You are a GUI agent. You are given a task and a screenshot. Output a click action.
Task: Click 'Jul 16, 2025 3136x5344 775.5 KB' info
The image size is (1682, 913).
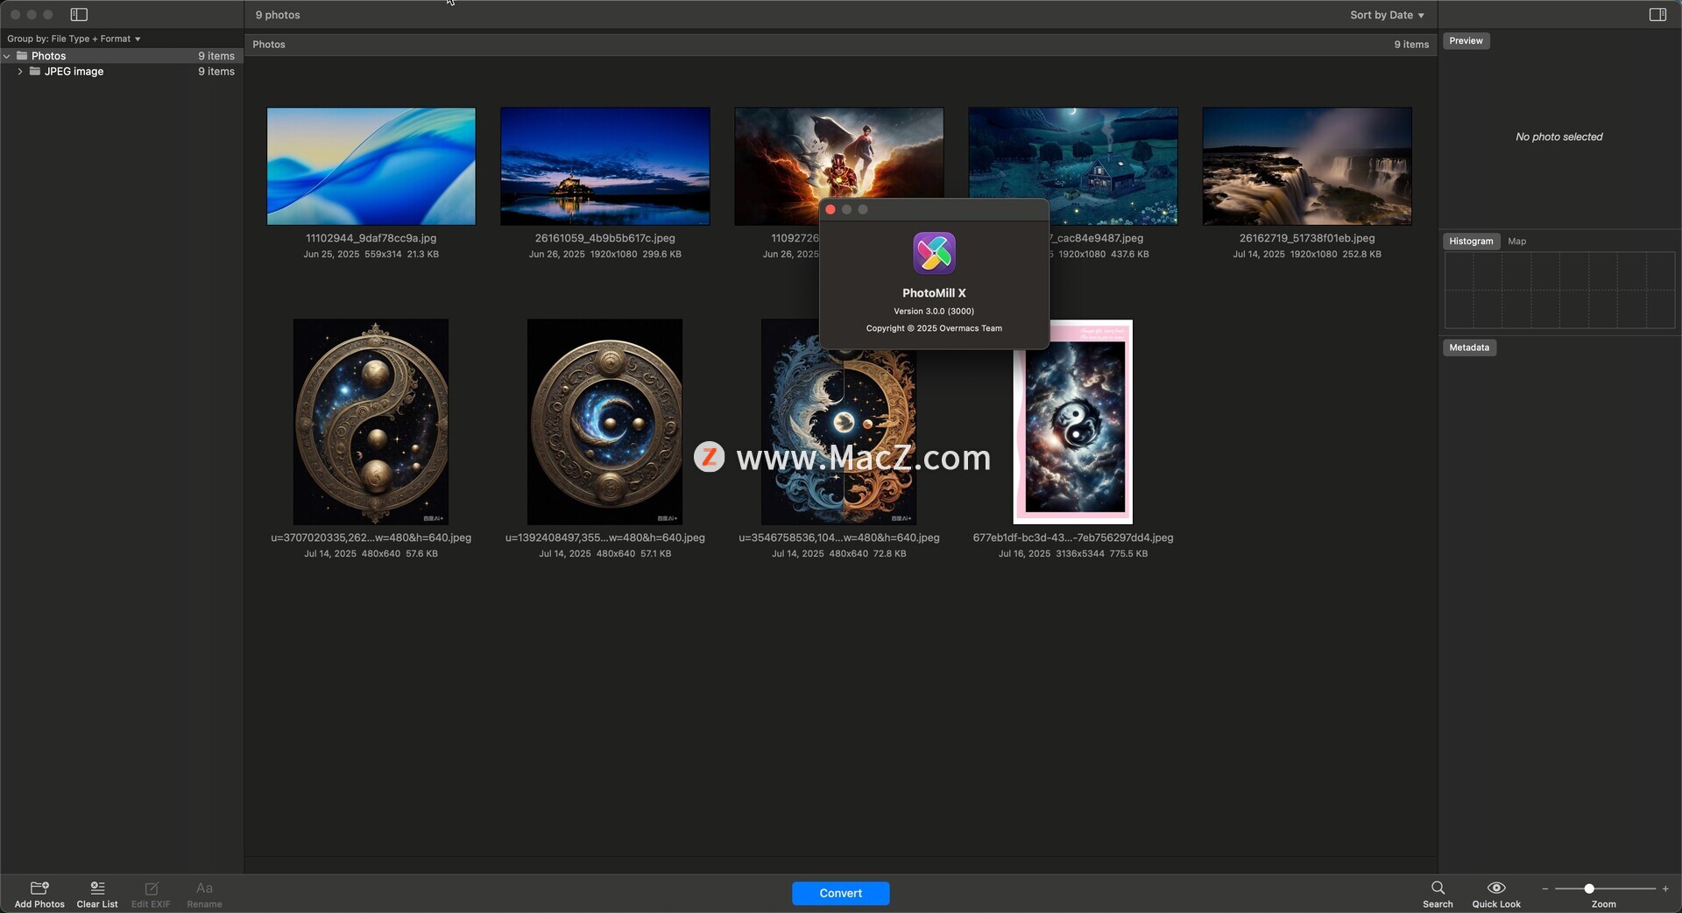[x=1073, y=554]
